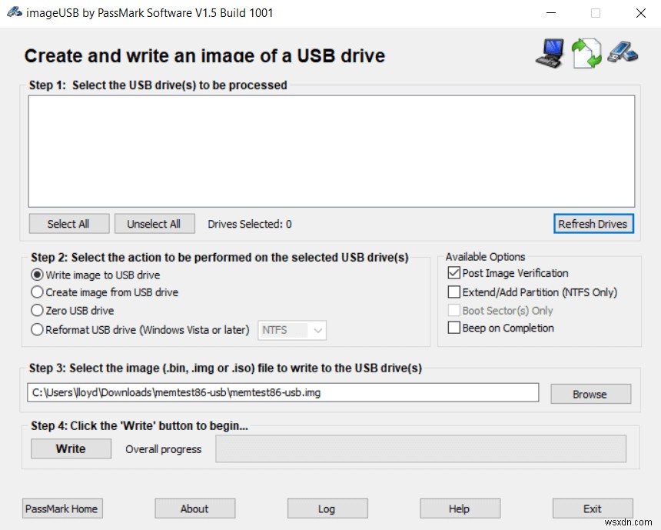Screen dimensions: 661x530
Task: Open the Log
Action: pos(327,508)
